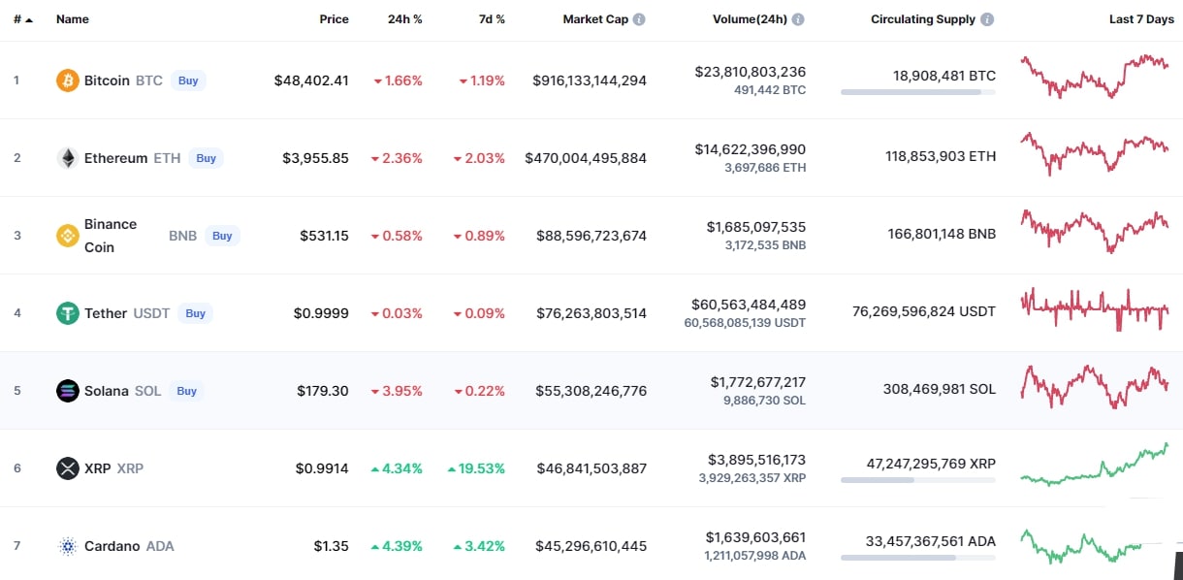Sort by the Market Cap column header
The height and width of the screenshot is (580, 1183).
click(x=595, y=19)
